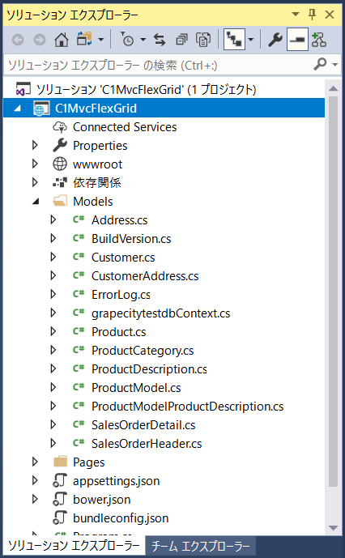Click the Switch Views folder icon

pos(84,39)
